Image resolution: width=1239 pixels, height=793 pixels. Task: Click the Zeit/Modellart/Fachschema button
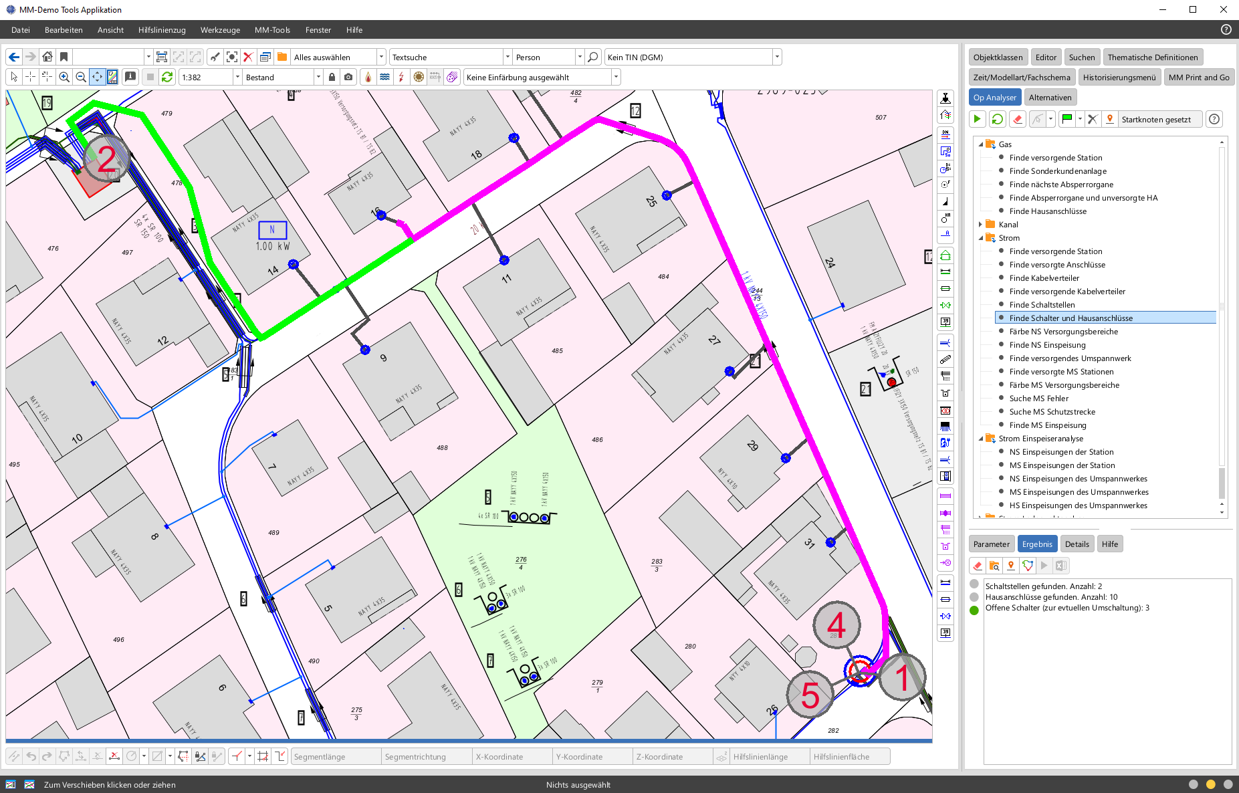[x=1022, y=77]
